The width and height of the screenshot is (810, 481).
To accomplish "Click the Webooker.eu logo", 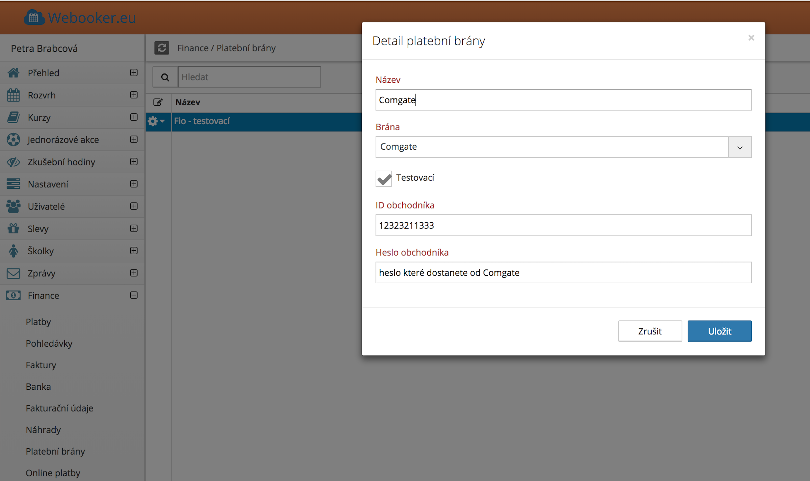I will coord(80,18).
